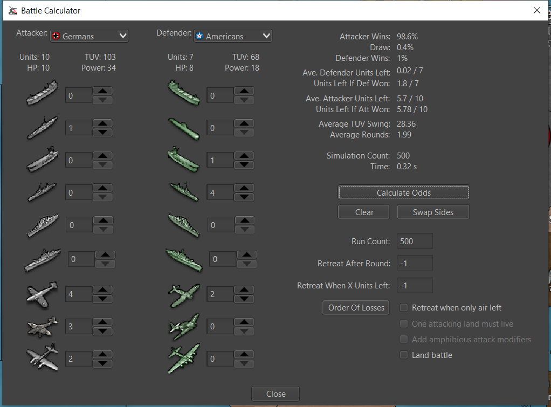Open the Order Of Losses dialog

[x=356, y=308]
